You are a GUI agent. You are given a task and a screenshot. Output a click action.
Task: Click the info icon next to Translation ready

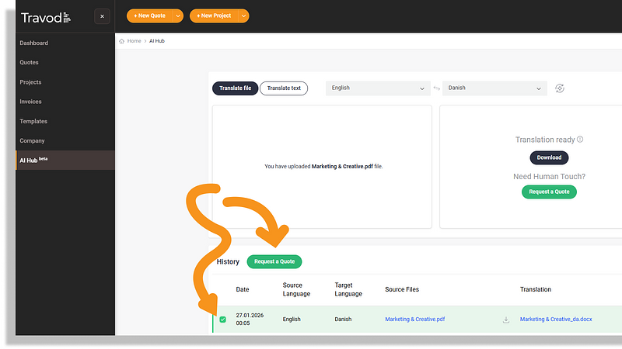click(580, 140)
